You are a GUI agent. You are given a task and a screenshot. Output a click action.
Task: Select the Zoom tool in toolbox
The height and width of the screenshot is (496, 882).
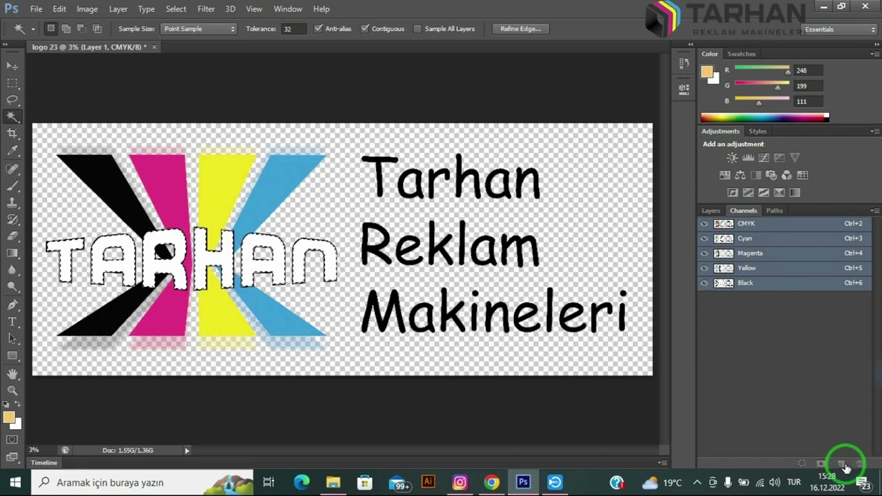pyautogui.click(x=12, y=391)
